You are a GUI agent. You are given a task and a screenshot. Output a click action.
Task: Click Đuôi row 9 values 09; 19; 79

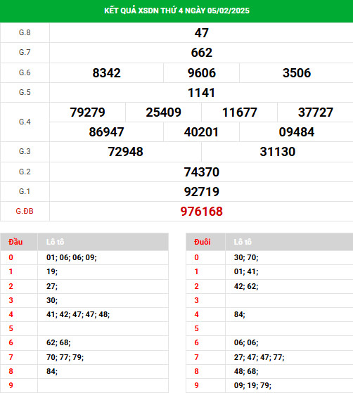252,385
